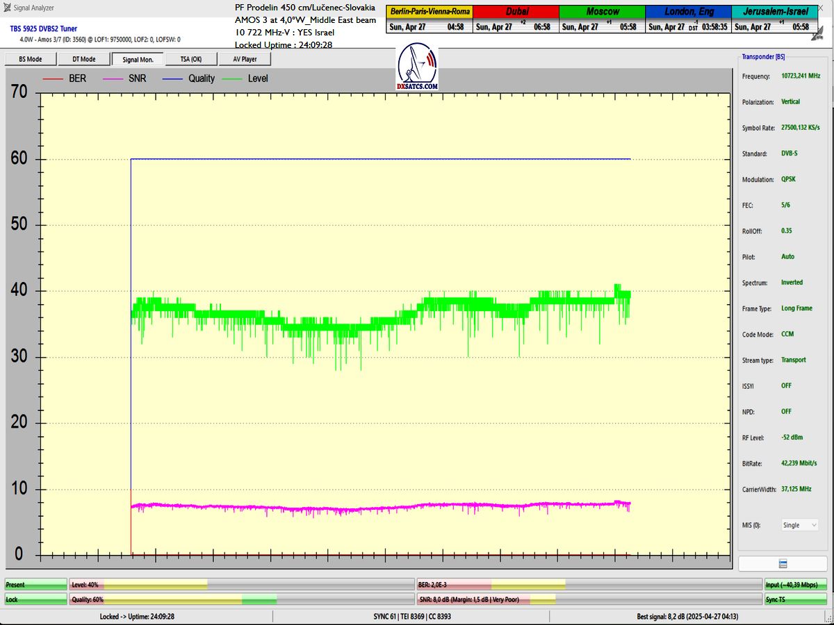Click the magenta SNR legend line
Screen dimensions: 834x625
114,79
